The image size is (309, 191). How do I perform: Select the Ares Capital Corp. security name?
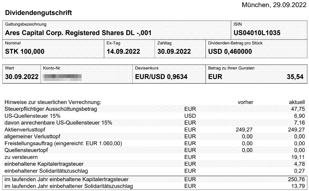tap(78, 33)
